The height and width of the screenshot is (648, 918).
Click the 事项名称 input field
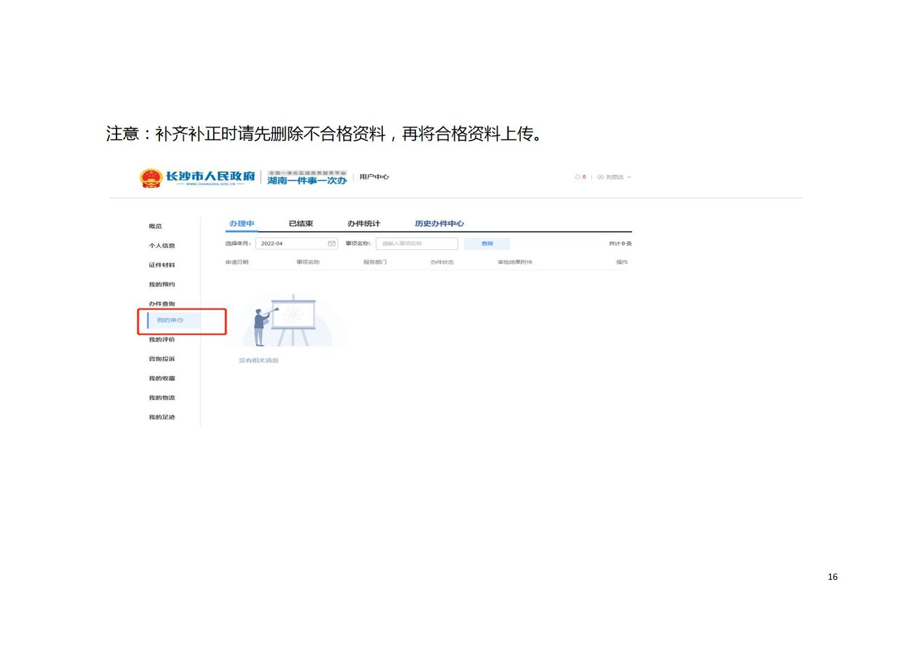[416, 244]
